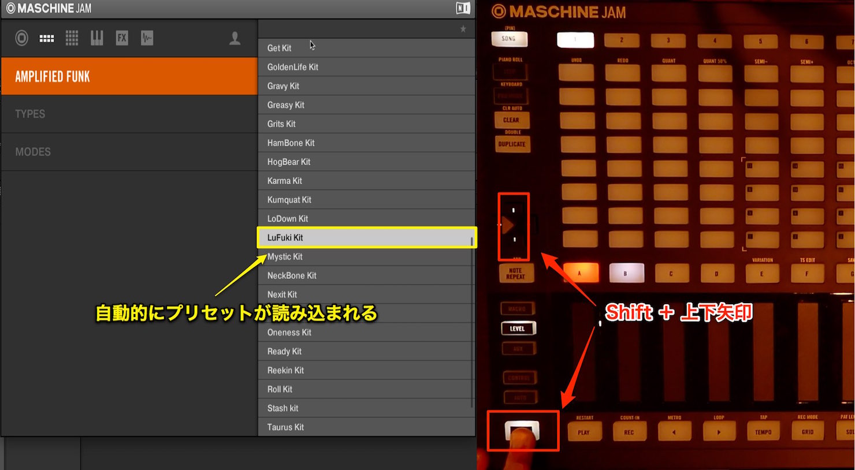The height and width of the screenshot is (470, 855).
Task: Select Stash kit preset
Action: click(x=366, y=408)
